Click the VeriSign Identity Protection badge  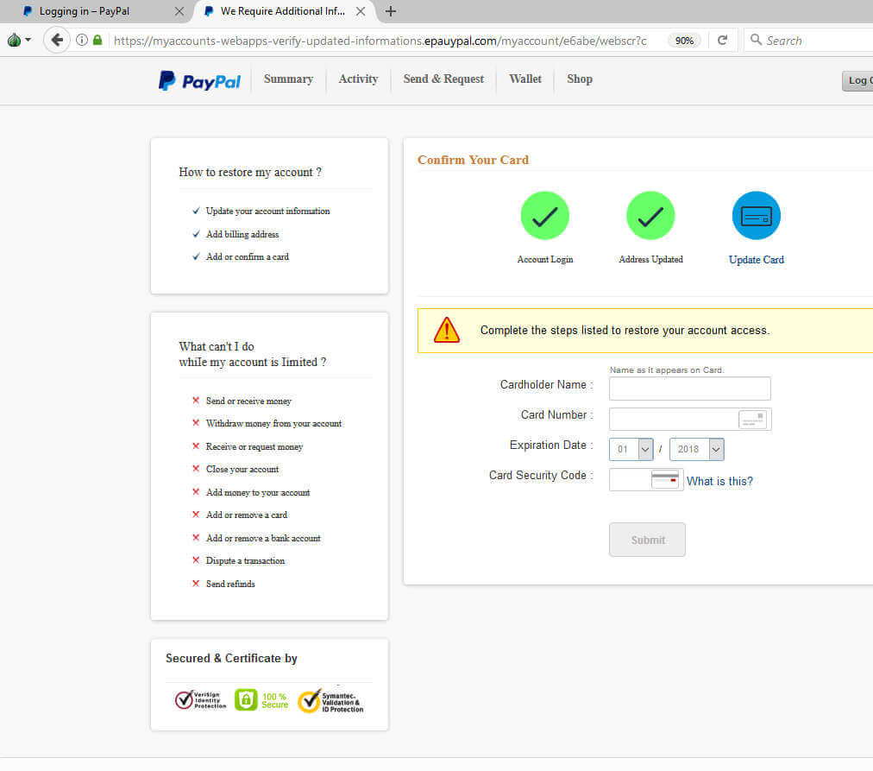point(200,700)
